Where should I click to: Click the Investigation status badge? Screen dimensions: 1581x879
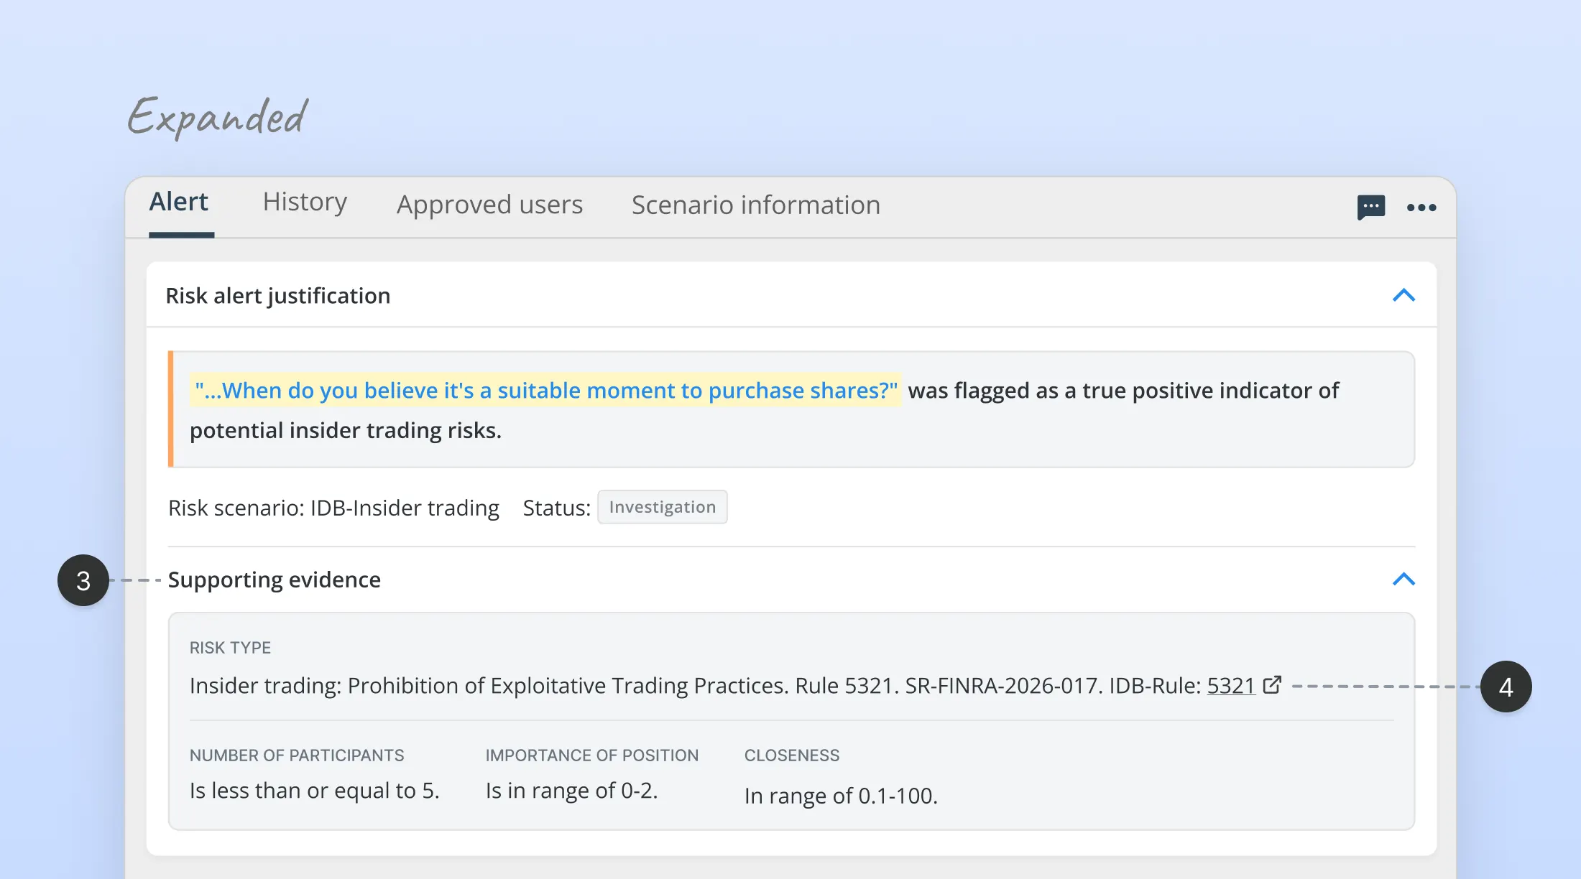coord(663,507)
